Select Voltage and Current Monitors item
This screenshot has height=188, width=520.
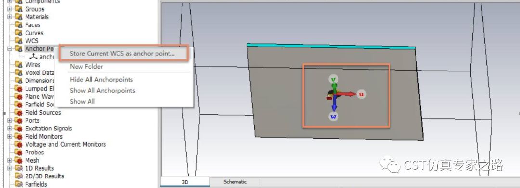pyautogui.click(x=65, y=144)
